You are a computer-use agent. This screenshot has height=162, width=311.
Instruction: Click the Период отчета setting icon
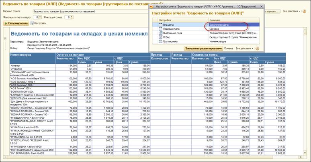[x=160, y=29]
